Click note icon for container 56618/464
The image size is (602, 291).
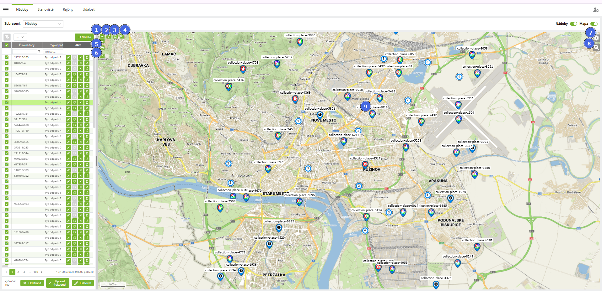[74, 86]
